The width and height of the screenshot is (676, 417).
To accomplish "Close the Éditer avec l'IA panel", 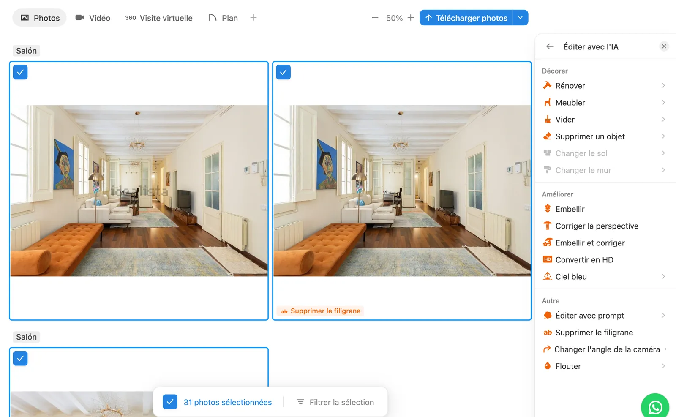I will (x=664, y=46).
